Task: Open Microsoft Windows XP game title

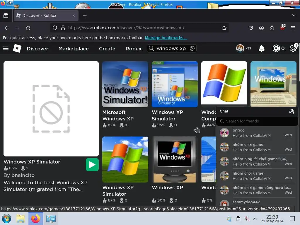Action: [x=118, y=115]
